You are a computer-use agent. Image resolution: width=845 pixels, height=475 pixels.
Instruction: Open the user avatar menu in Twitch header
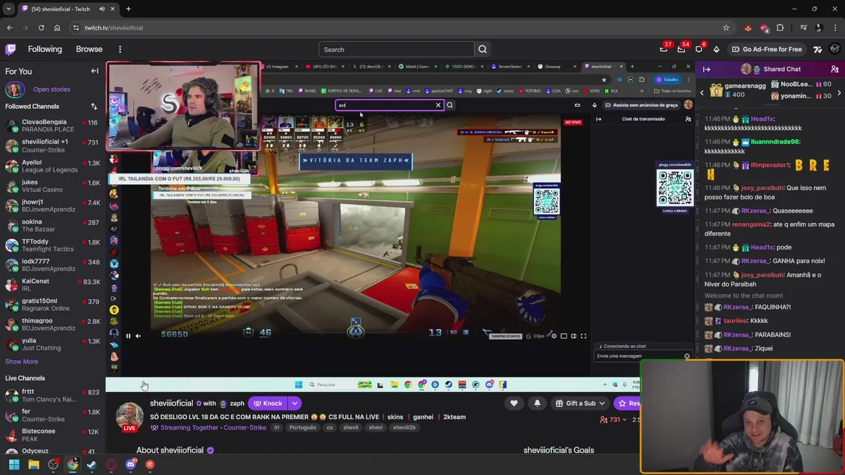coord(835,49)
